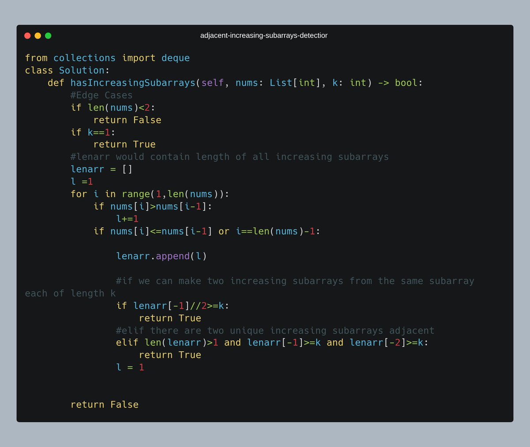The width and height of the screenshot is (530, 447).
Task: Click the 'class Solution:' line
Action: pos(67,70)
